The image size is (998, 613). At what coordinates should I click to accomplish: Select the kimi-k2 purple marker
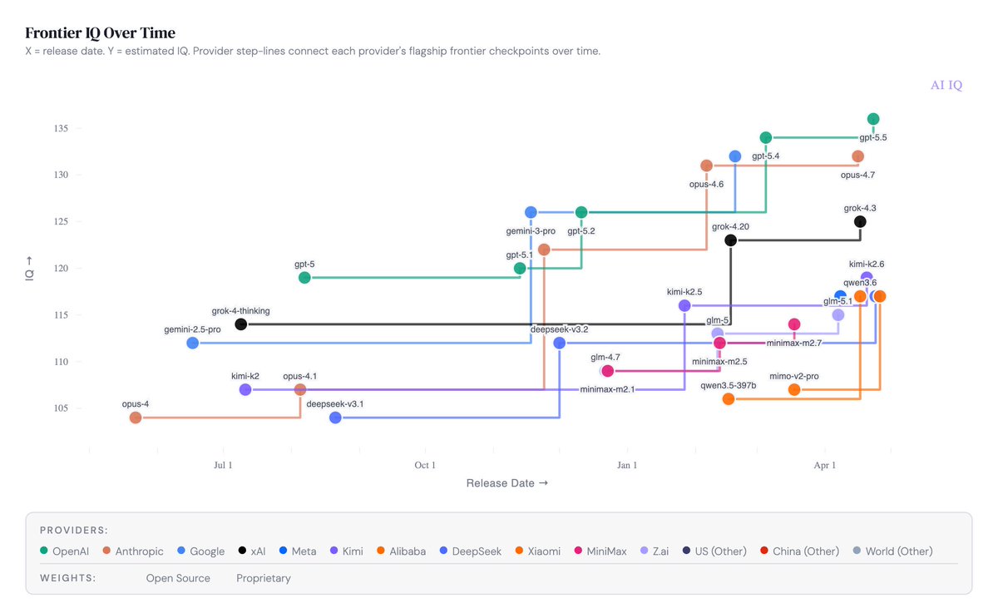click(x=245, y=389)
